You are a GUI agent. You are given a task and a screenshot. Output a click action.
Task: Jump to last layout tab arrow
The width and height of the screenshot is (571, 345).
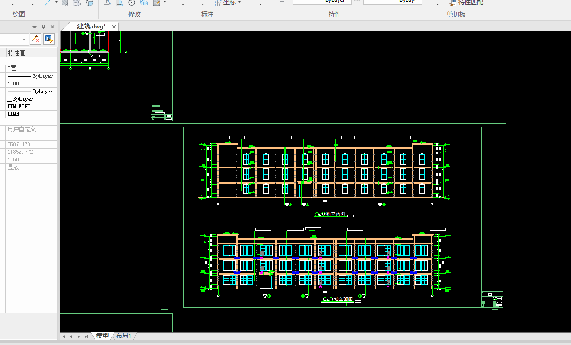point(86,336)
